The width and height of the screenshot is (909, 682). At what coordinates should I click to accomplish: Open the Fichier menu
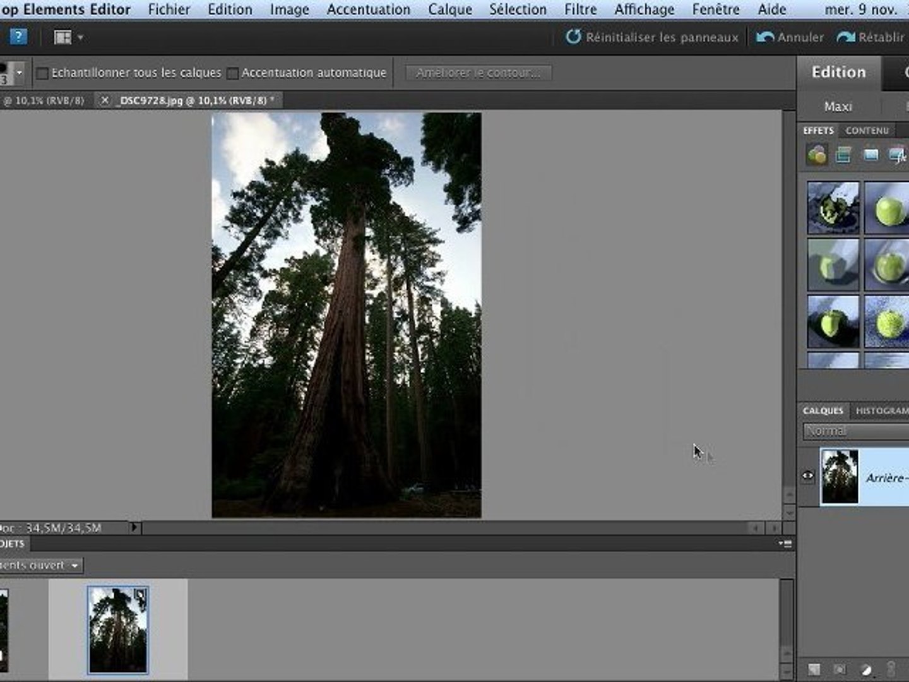point(169,9)
